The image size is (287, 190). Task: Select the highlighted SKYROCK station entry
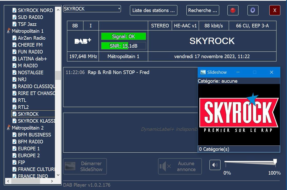pos(33,114)
